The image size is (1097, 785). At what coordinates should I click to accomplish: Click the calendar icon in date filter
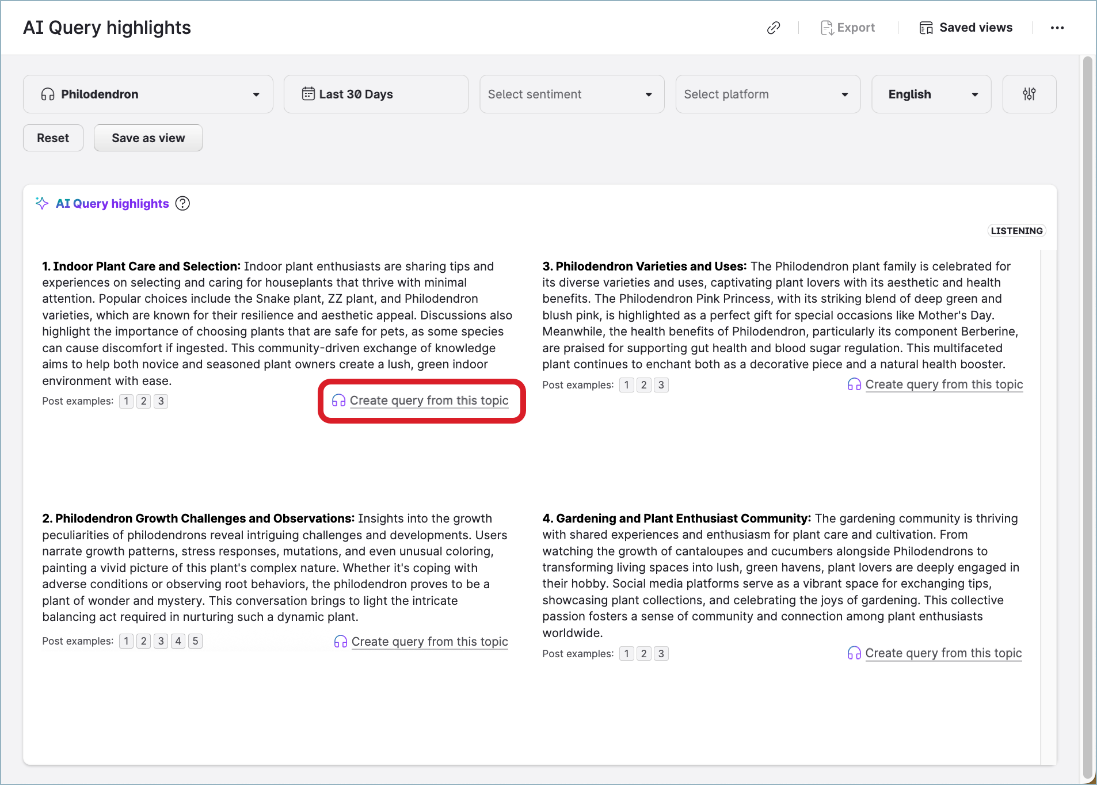click(308, 94)
